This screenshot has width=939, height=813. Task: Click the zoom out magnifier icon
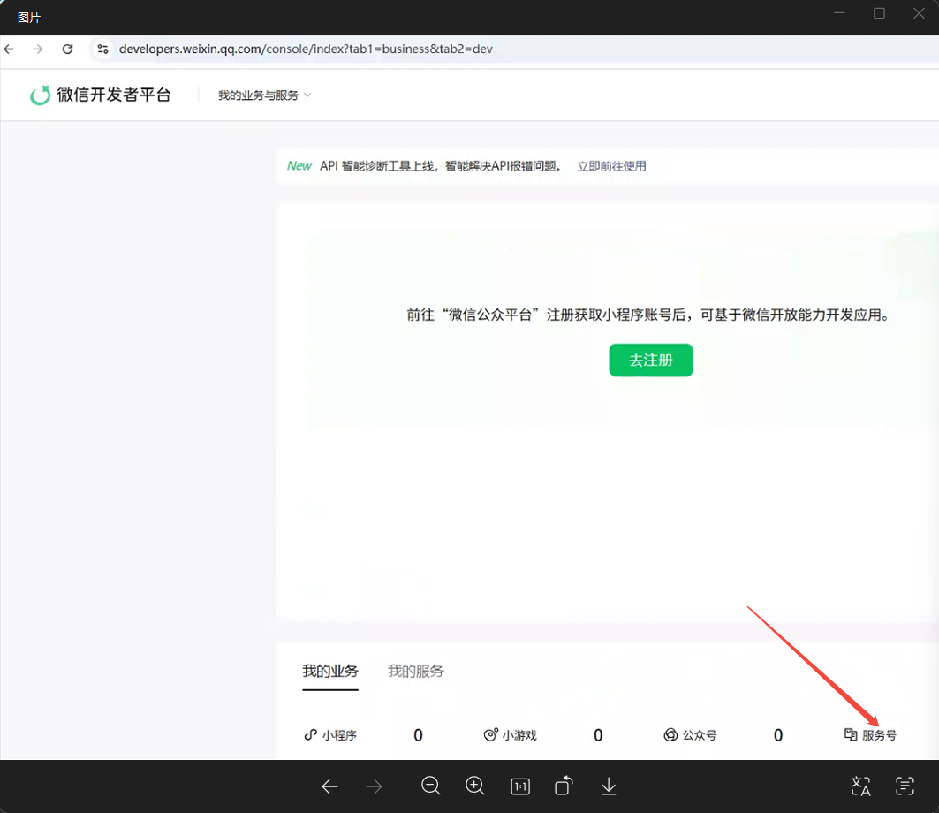click(x=431, y=786)
